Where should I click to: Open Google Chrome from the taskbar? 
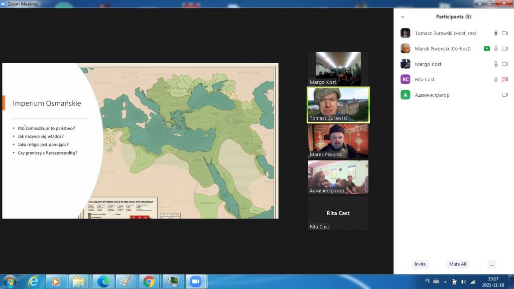pos(149,281)
